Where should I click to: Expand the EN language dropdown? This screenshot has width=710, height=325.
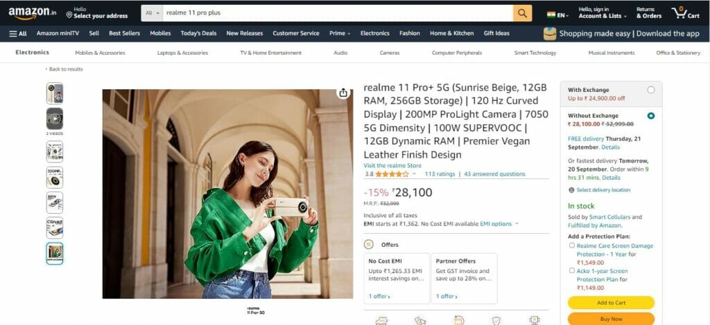(x=558, y=15)
